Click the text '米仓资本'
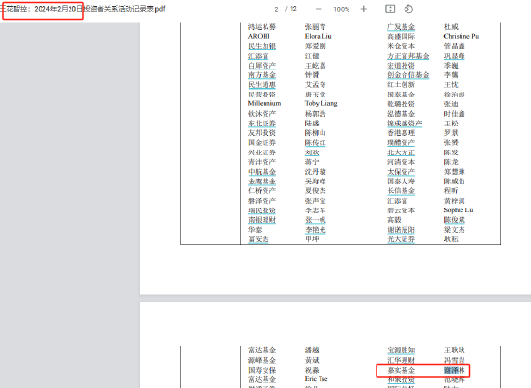The image size is (531, 388). [401, 46]
